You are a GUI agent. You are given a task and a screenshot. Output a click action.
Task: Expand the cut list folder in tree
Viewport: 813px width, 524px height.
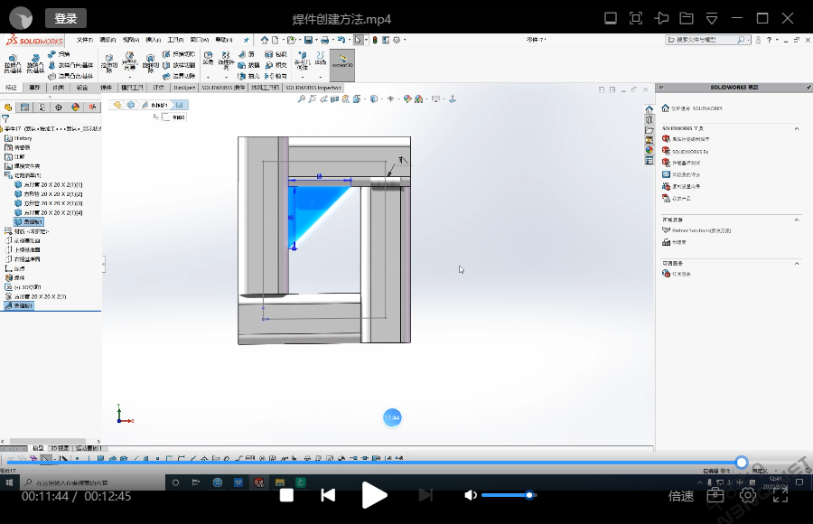[23, 175]
